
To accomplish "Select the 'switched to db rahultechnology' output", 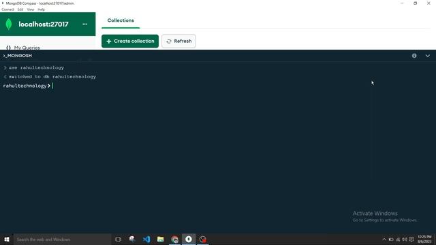I will point(52,77).
